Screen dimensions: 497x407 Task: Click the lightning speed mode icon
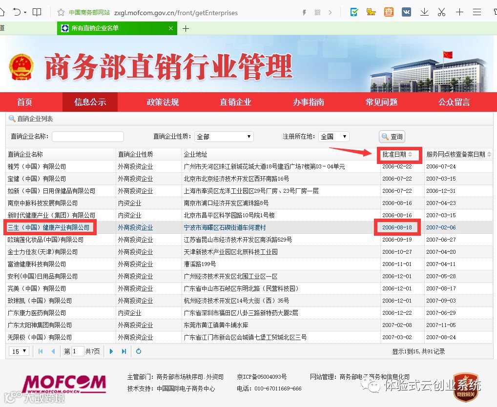tap(304, 13)
